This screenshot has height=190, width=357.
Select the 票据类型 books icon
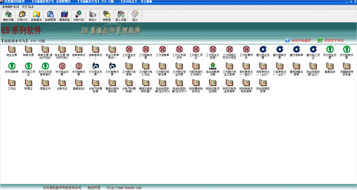pyautogui.click(x=64, y=16)
